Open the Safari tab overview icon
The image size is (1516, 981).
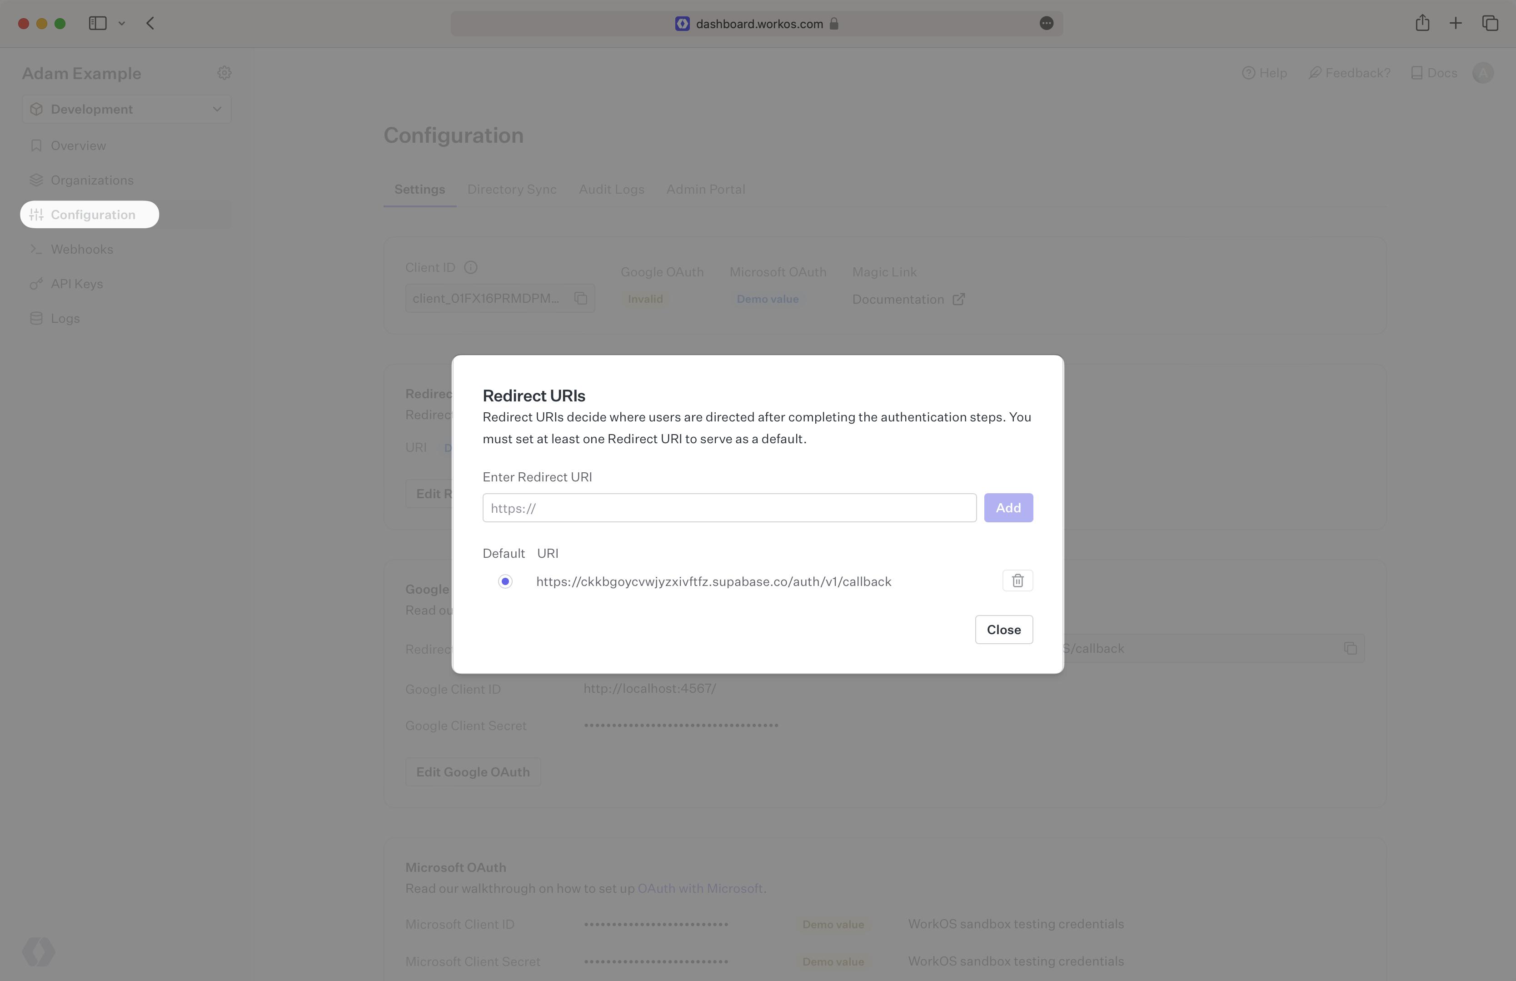pos(1490,24)
